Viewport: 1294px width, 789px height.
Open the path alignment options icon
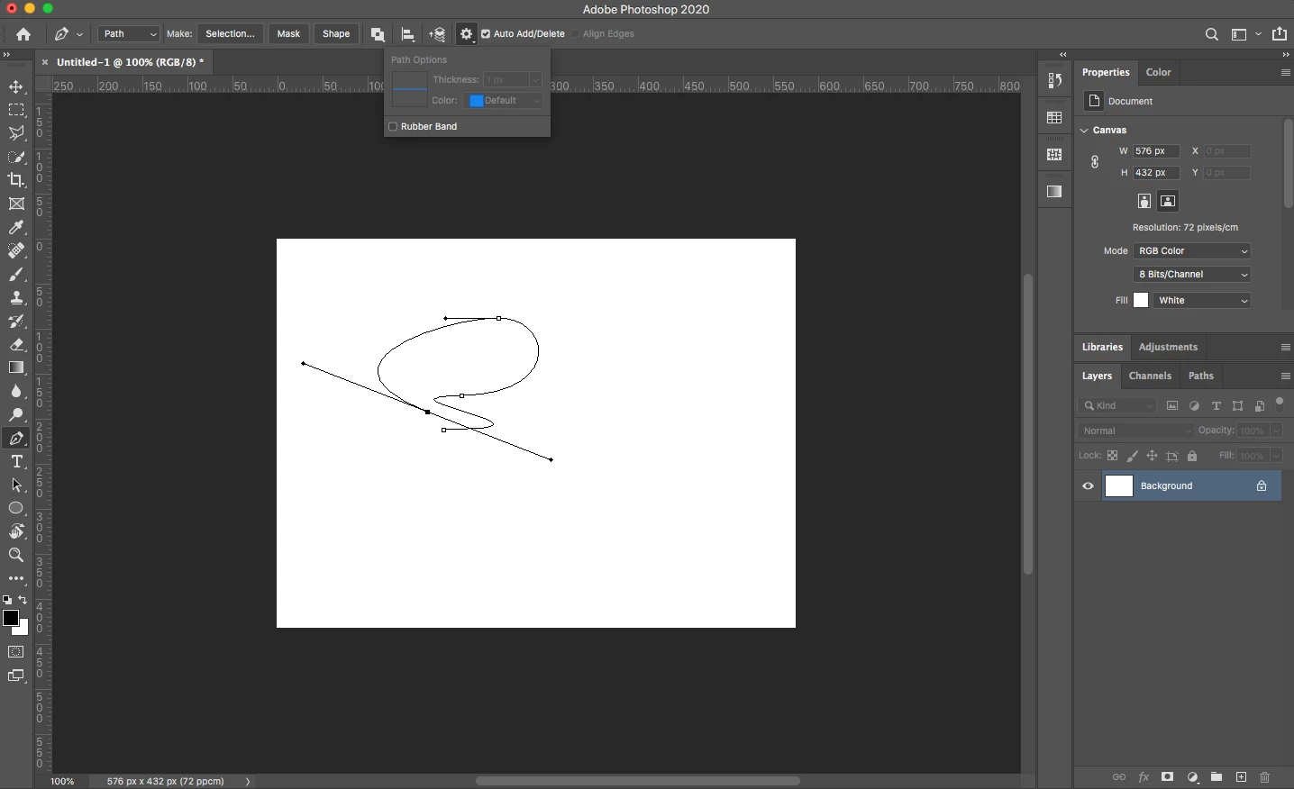tap(408, 34)
